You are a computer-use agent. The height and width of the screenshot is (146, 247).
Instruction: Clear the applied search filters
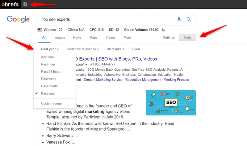pyautogui.click(x=136, y=49)
